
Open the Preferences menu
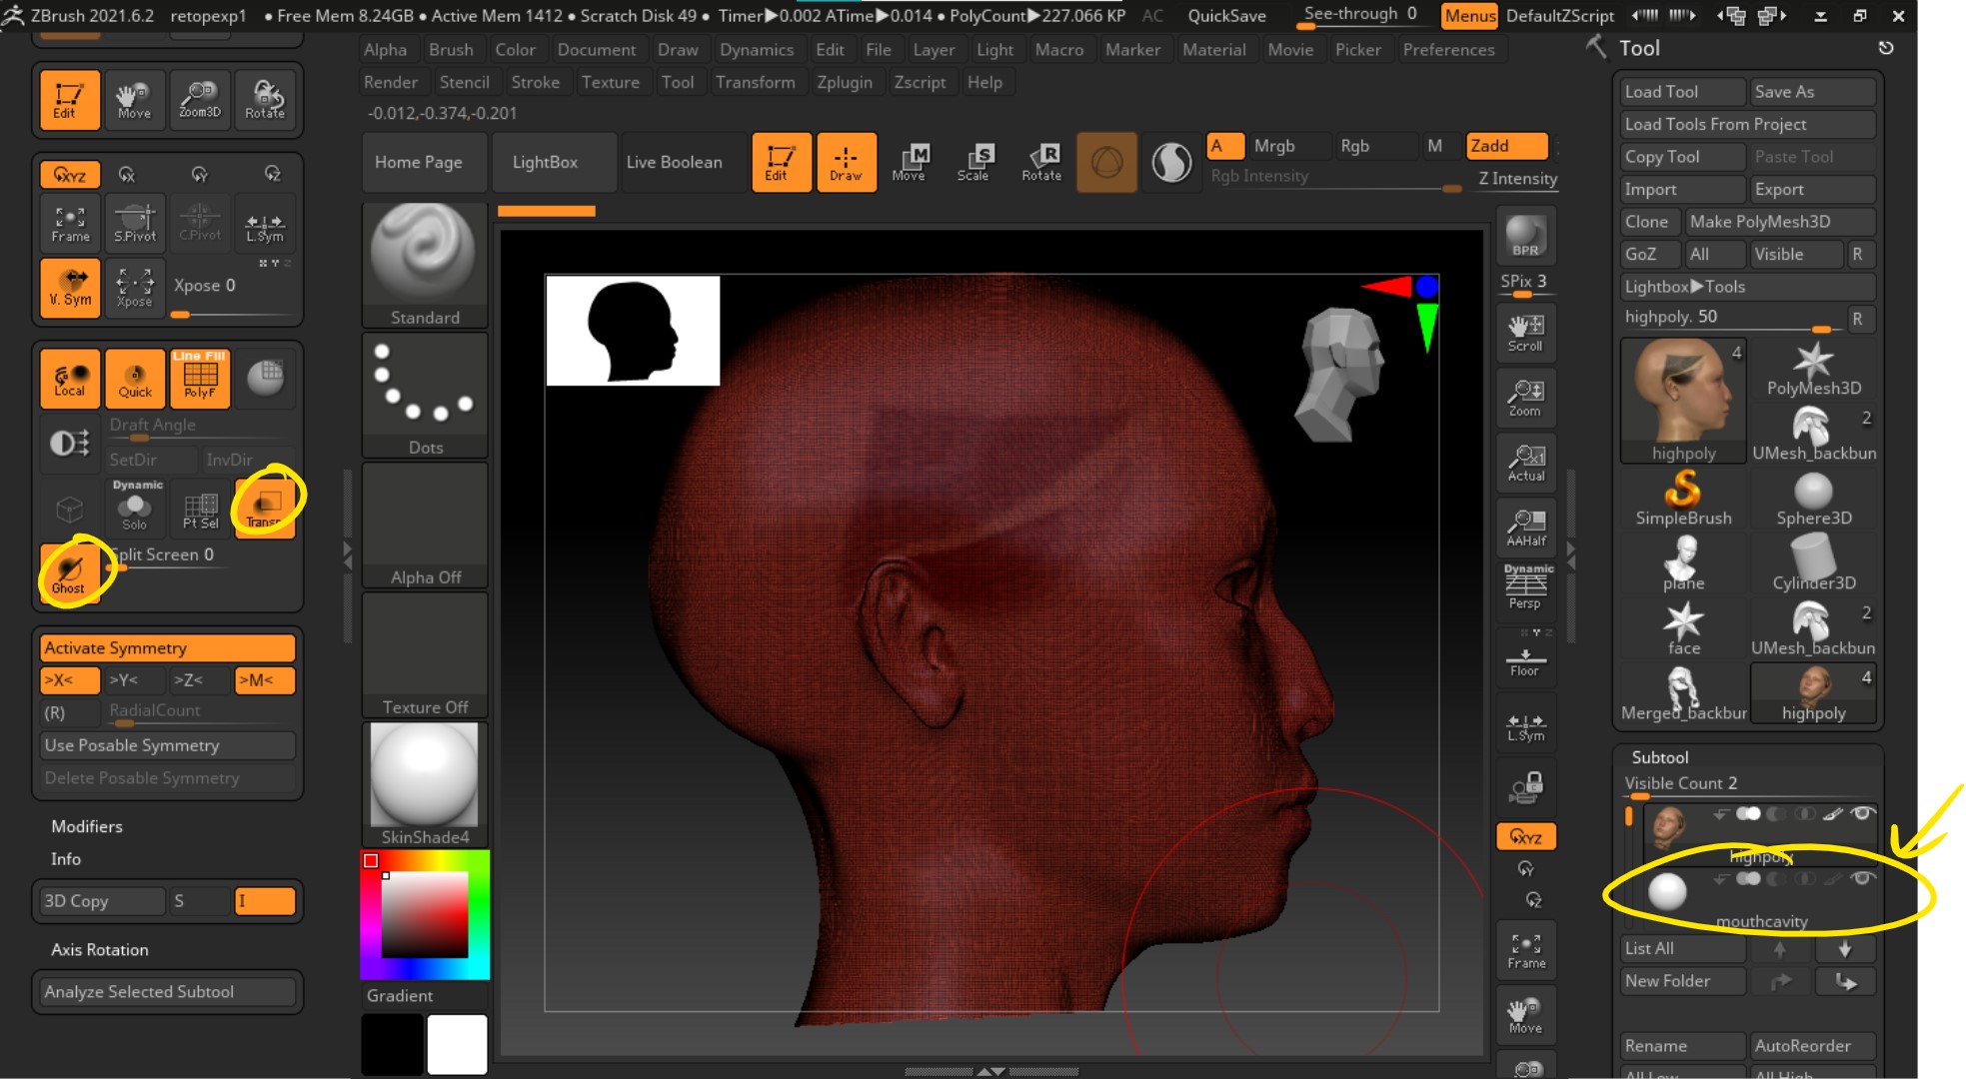(x=1448, y=49)
